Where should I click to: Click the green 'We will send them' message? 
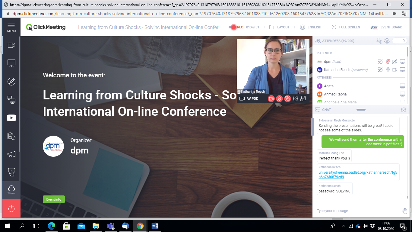tap(363, 142)
